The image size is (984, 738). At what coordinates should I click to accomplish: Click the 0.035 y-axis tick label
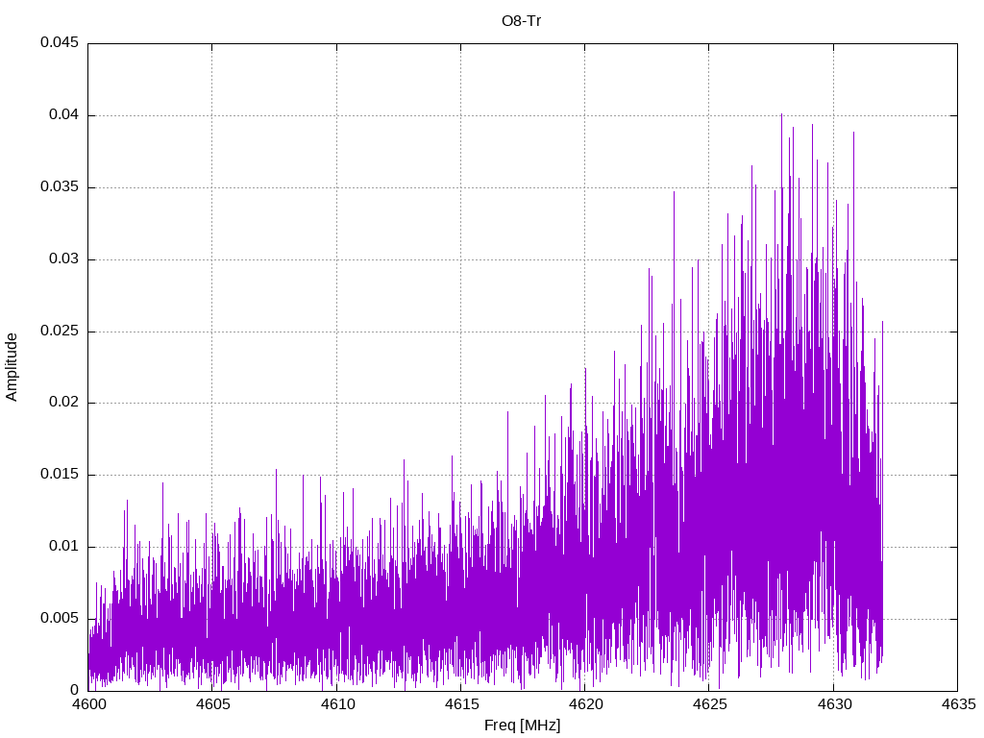(59, 187)
